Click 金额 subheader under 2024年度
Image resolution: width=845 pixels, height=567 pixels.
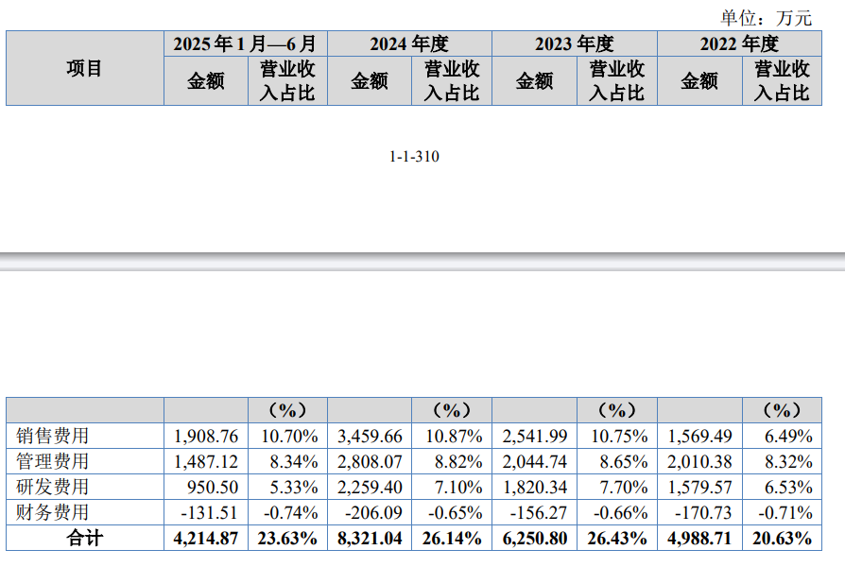tap(370, 81)
